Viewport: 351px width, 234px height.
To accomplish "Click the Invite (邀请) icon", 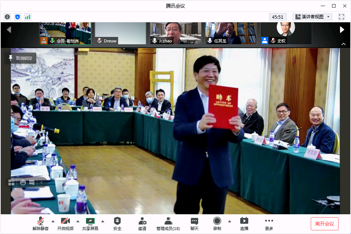I will pyautogui.click(x=142, y=223).
